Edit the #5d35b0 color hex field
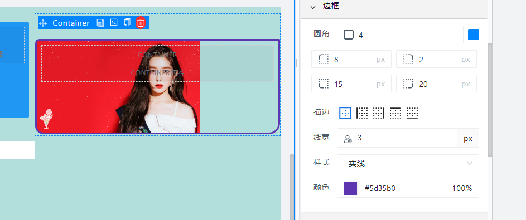This screenshot has width=526, height=220. click(380, 188)
